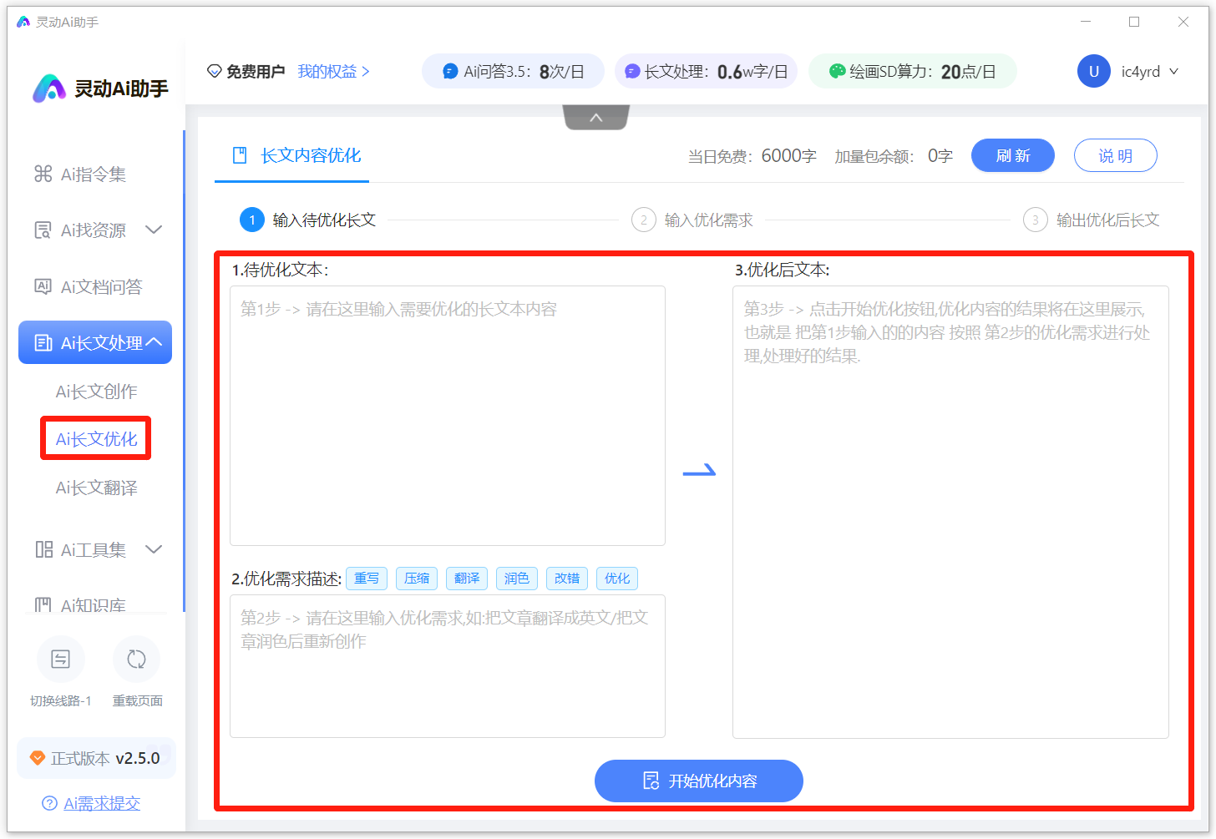Choose the 润色 quick tag

517,579
